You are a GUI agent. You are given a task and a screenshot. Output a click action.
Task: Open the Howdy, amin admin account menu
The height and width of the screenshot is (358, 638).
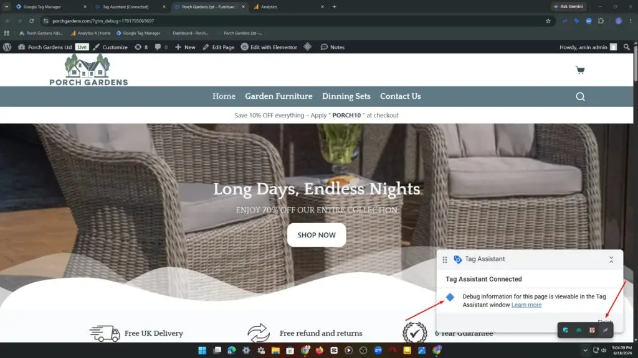[588, 47]
